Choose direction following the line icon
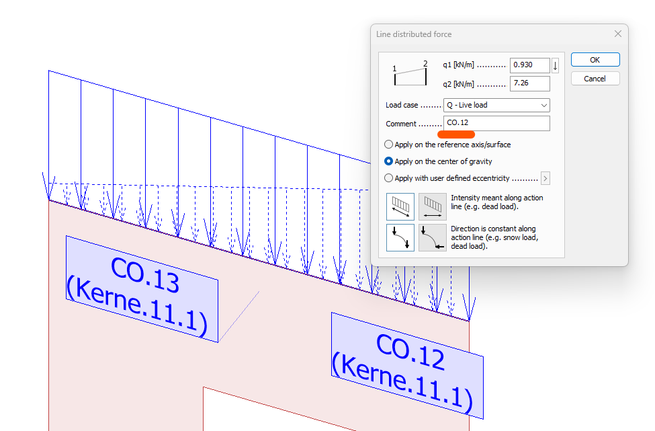 pyautogui.click(x=433, y=237)
